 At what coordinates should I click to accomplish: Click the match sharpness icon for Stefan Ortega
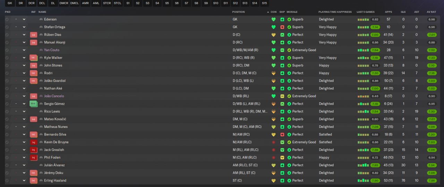[x=282, y=27]
